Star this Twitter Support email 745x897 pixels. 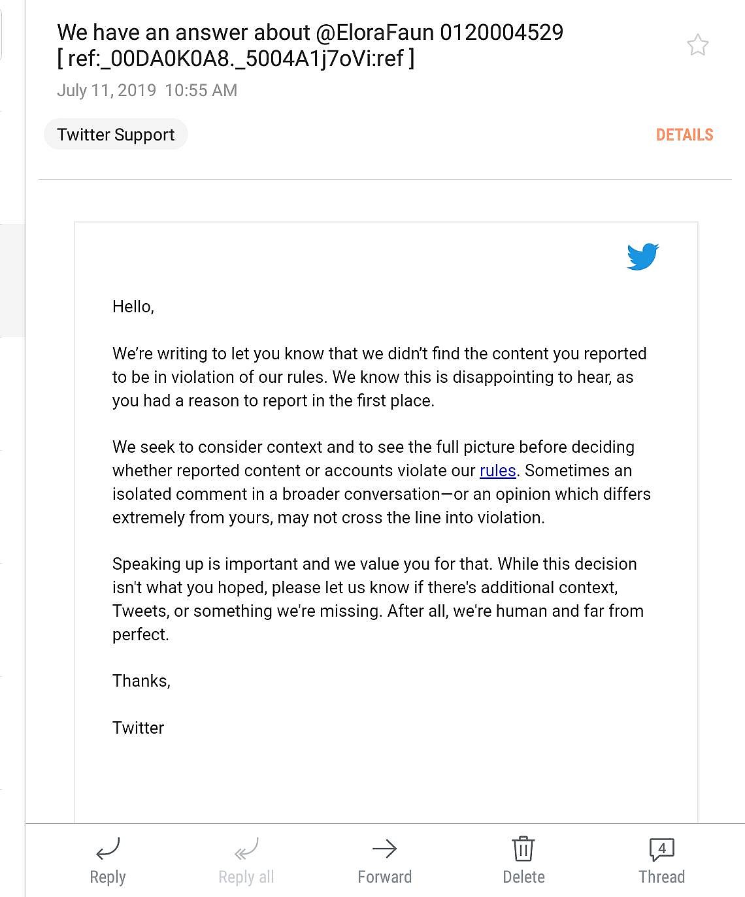click(697, 45)
